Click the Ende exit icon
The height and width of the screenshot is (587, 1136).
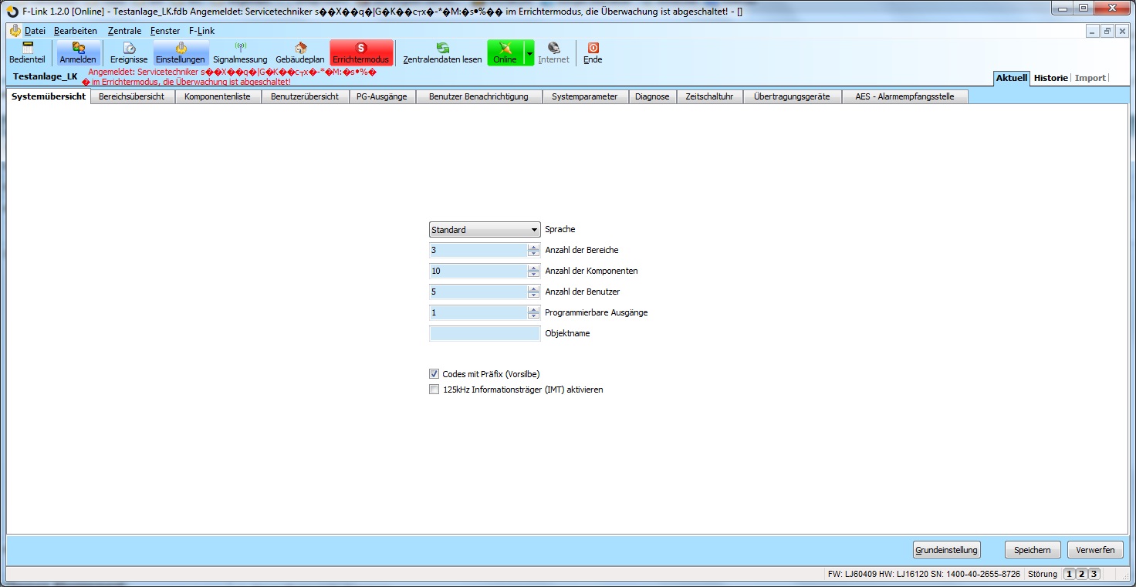click(593, 52)
